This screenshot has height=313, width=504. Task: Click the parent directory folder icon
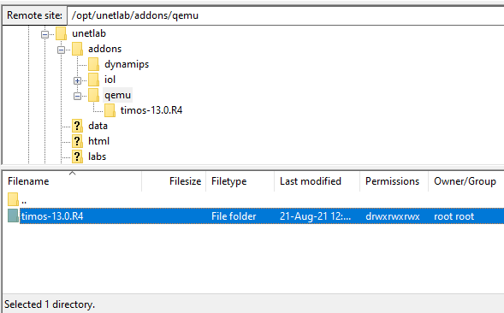[13, 199]
